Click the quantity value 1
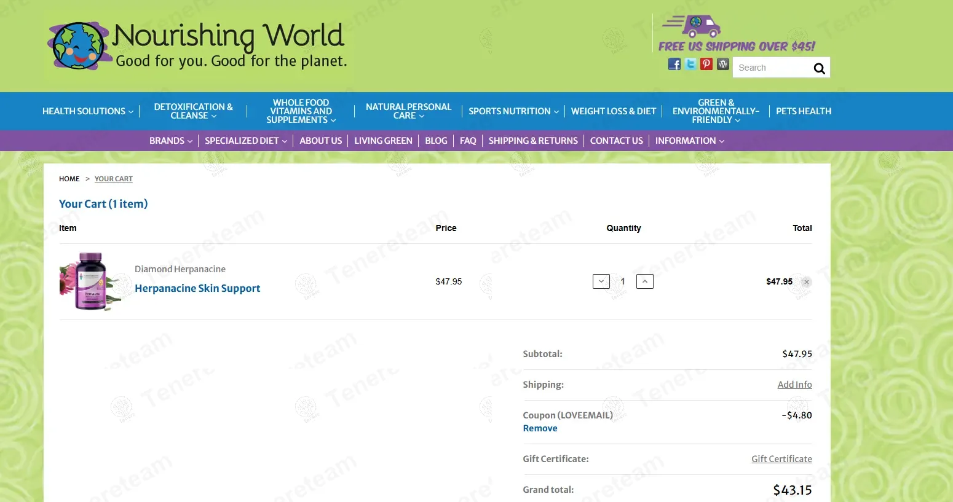Image resolution: width=953 pixels, height=502 pixels. pos(623,281)
